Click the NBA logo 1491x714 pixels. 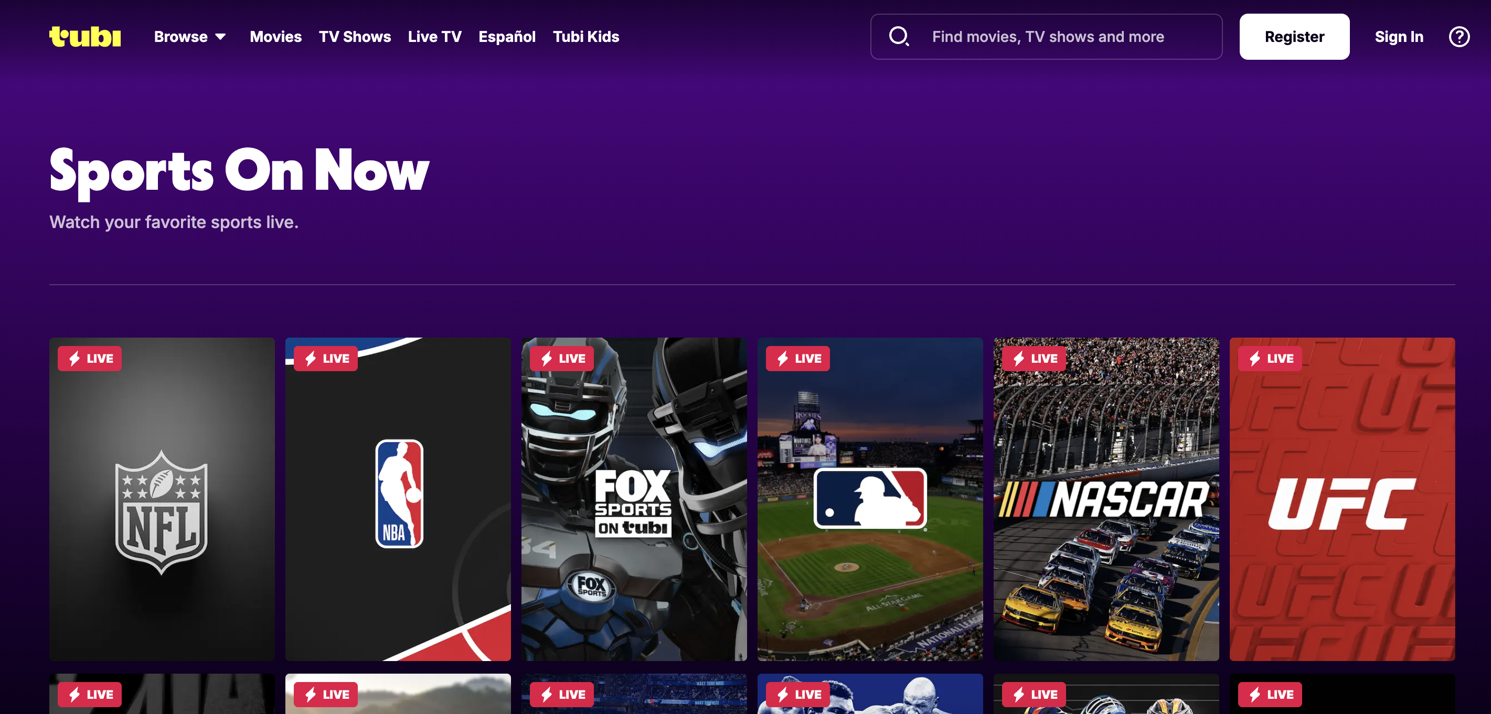pyautogui.click(x=399, y=493)
